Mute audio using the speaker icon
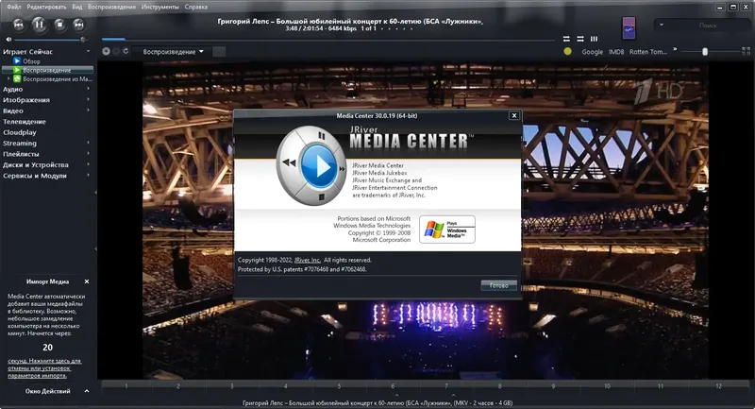 coord(8,40)
